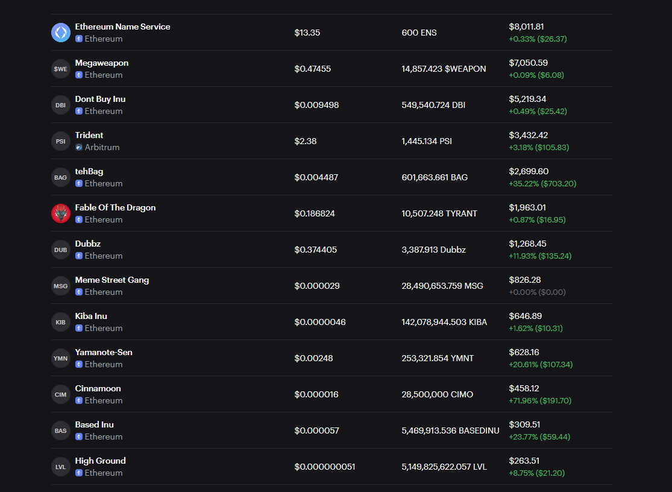Select the value $7,050.59

click(529, 63)
